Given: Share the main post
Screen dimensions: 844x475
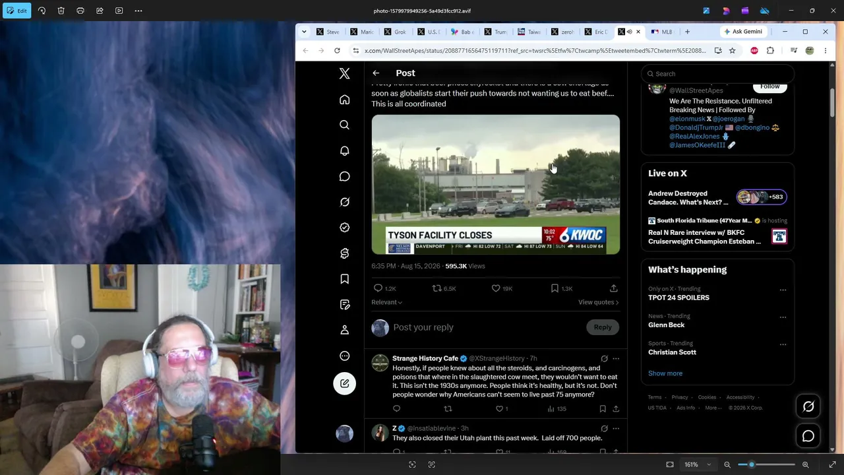Looking at the screenshot, I should 613,288.
